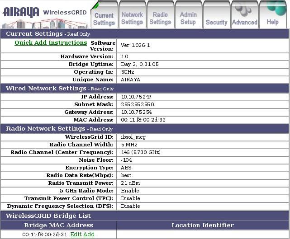Screen dimensions: 290x239
Task: Click the Gateway Address label
Action: pyautogui.click(x=89, y=112)
